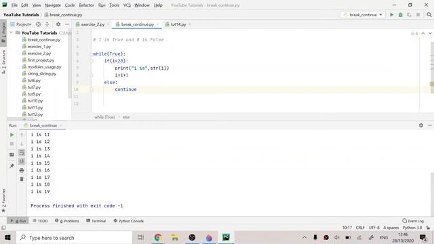The height and width of the screenshot is (244, 434).
Task: Open Structure side tool window
Action: tap(3, 62)
